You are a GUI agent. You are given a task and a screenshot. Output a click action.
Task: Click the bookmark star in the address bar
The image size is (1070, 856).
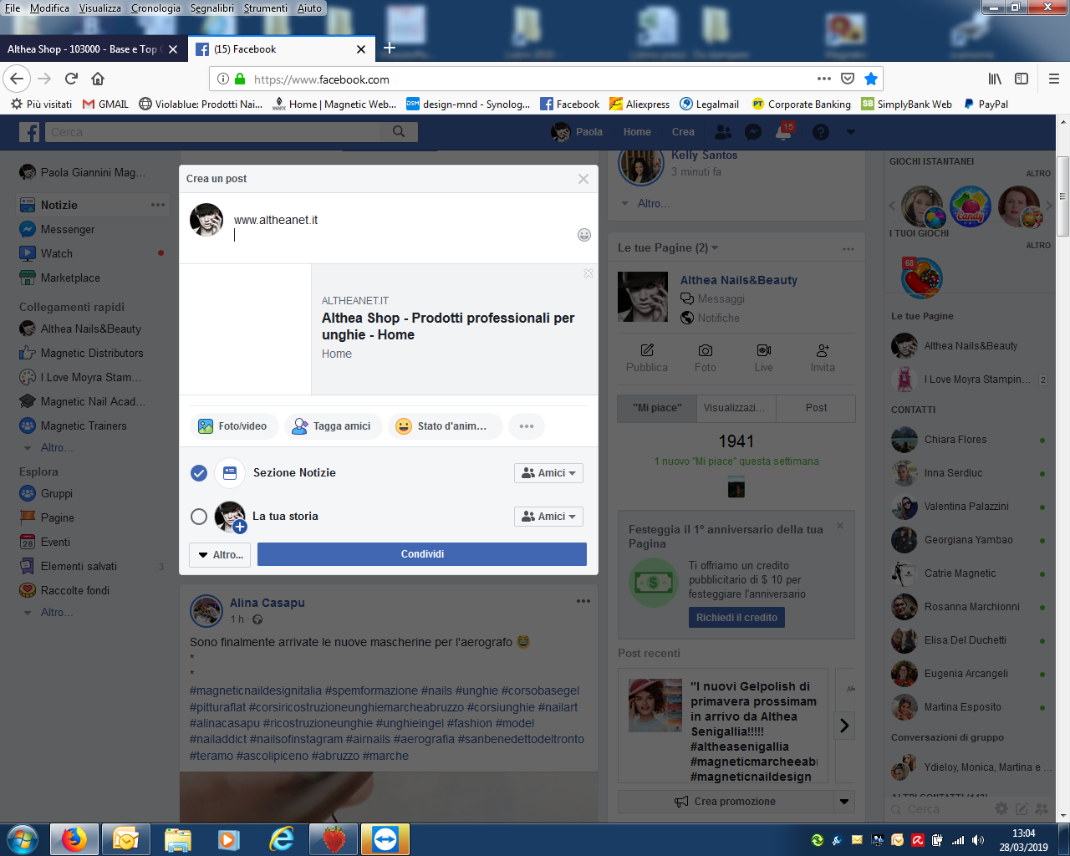click(871, 79)
